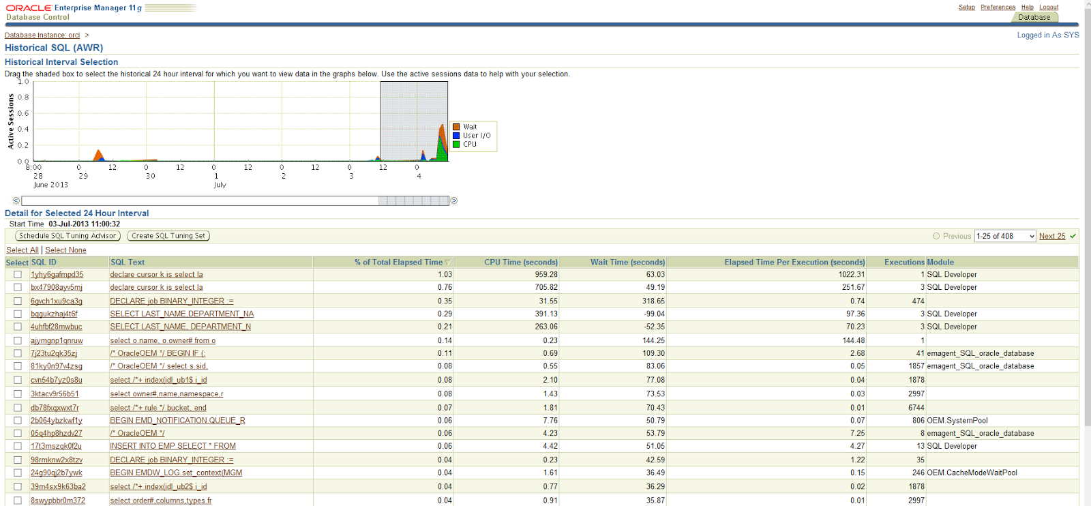Click the sort arrow beside % of Total Elapsed Time

pyautogui.click(x=447, y=263)
